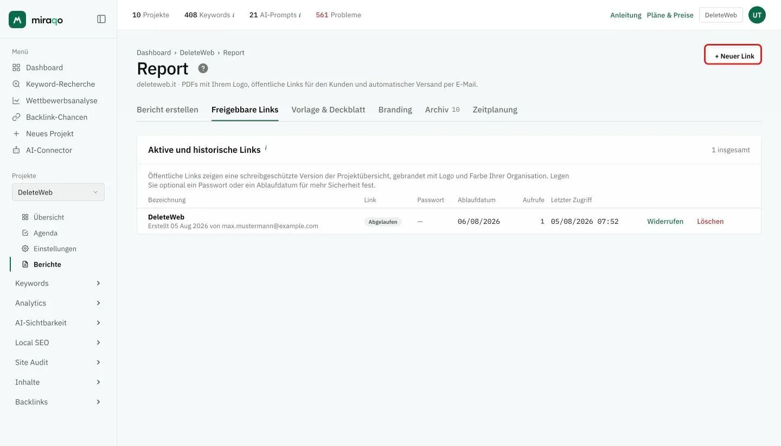Open the Pläne & Preise link
Screen dimensions: 781x446
pyautogui.click(x=670, y=15)
